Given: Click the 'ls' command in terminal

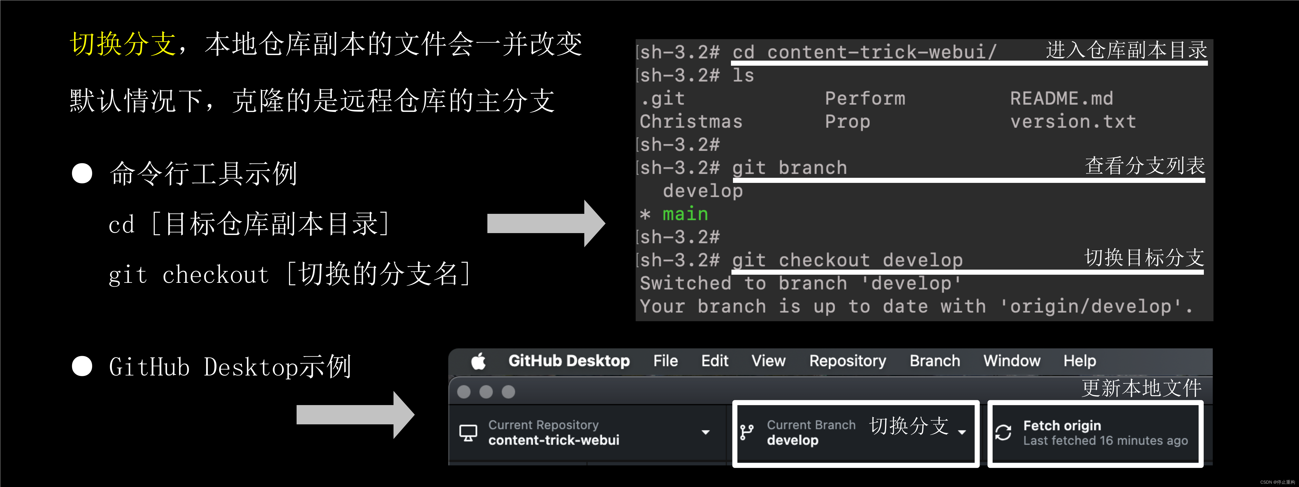Looking at the screenshot, I should coord(743,76).
